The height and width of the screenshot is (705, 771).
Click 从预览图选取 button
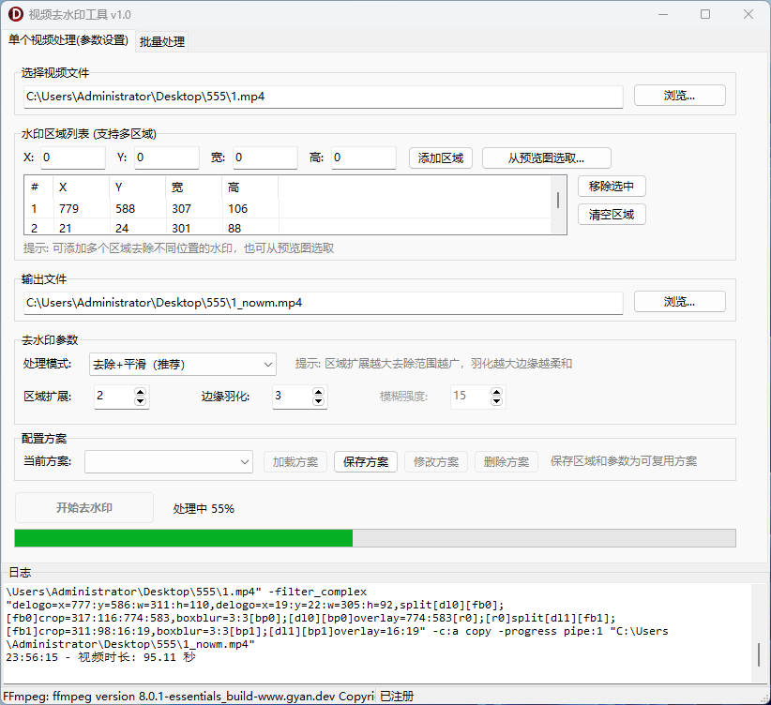coord(546,157)
